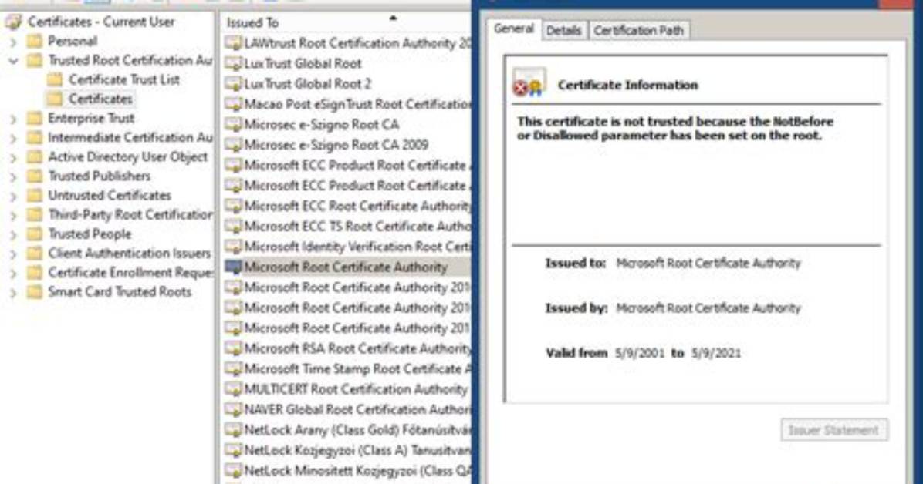Click the Issuer Statement button

(834, 430)
